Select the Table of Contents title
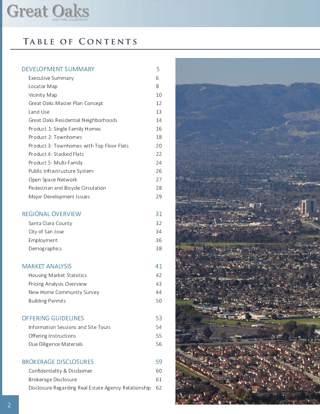This screenshot has width=320, height=414. click(x=80, y=42)
